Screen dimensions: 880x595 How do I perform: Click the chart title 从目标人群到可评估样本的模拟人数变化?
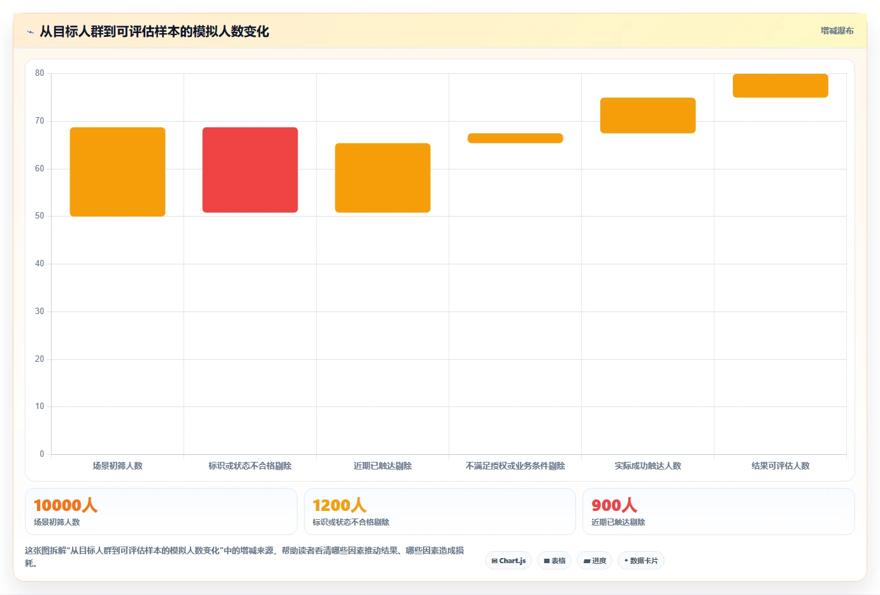(x=154, y=32)
